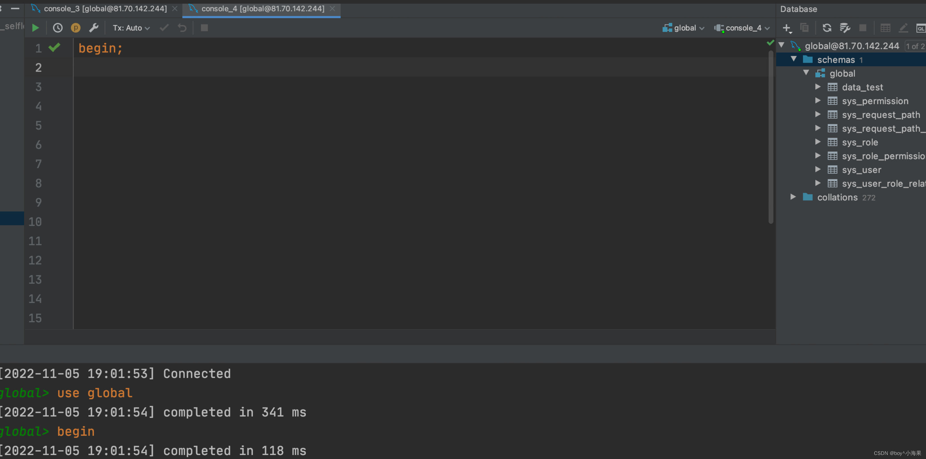Click the commit transaction checkmark
The height and width of the screenshot is (459, 926).
click(x=164, y=28)
